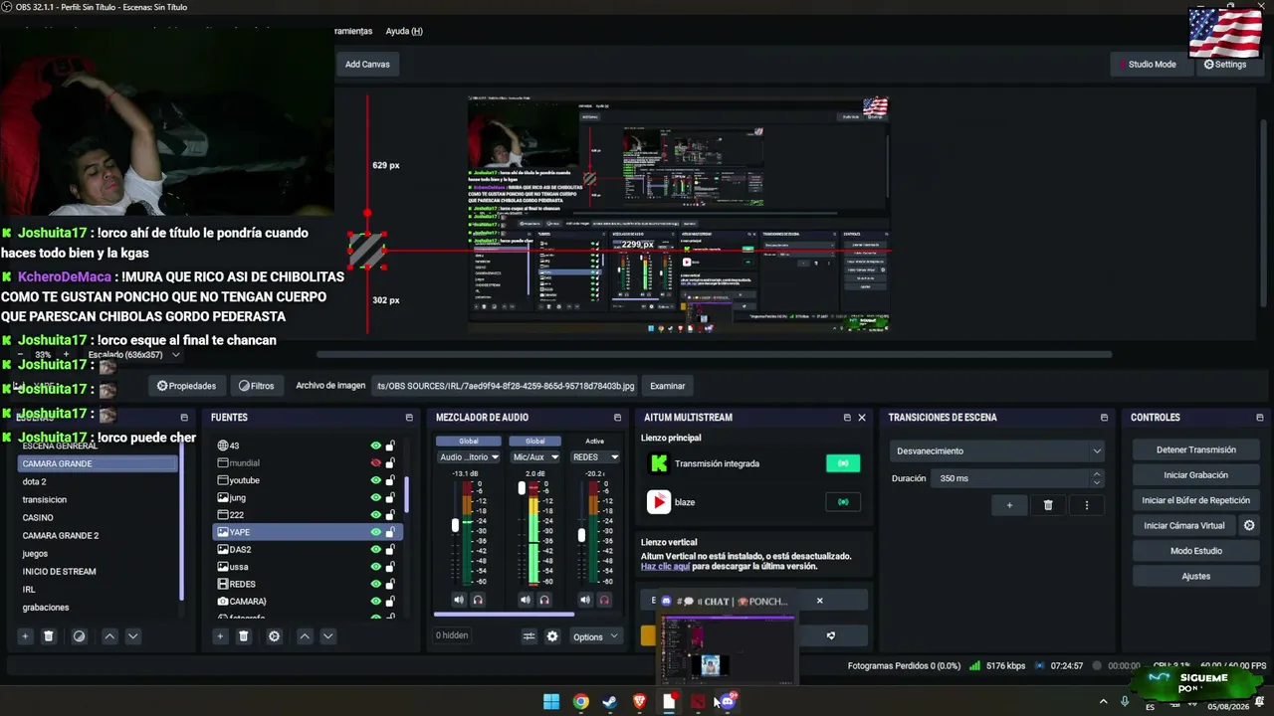This screenshot has height=716, width=1274.
Task: Lock the DAS2 source
Action: click(390, 549)
